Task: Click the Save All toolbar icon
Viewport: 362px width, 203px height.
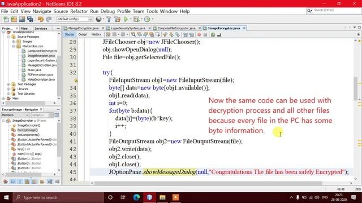Action: [x=30, y=19]
